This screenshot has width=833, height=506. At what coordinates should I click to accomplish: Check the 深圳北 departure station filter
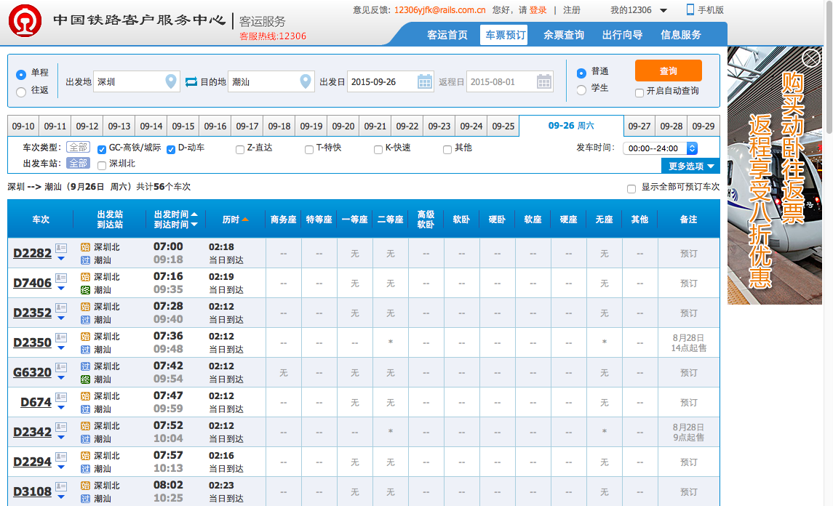(102, 166)
